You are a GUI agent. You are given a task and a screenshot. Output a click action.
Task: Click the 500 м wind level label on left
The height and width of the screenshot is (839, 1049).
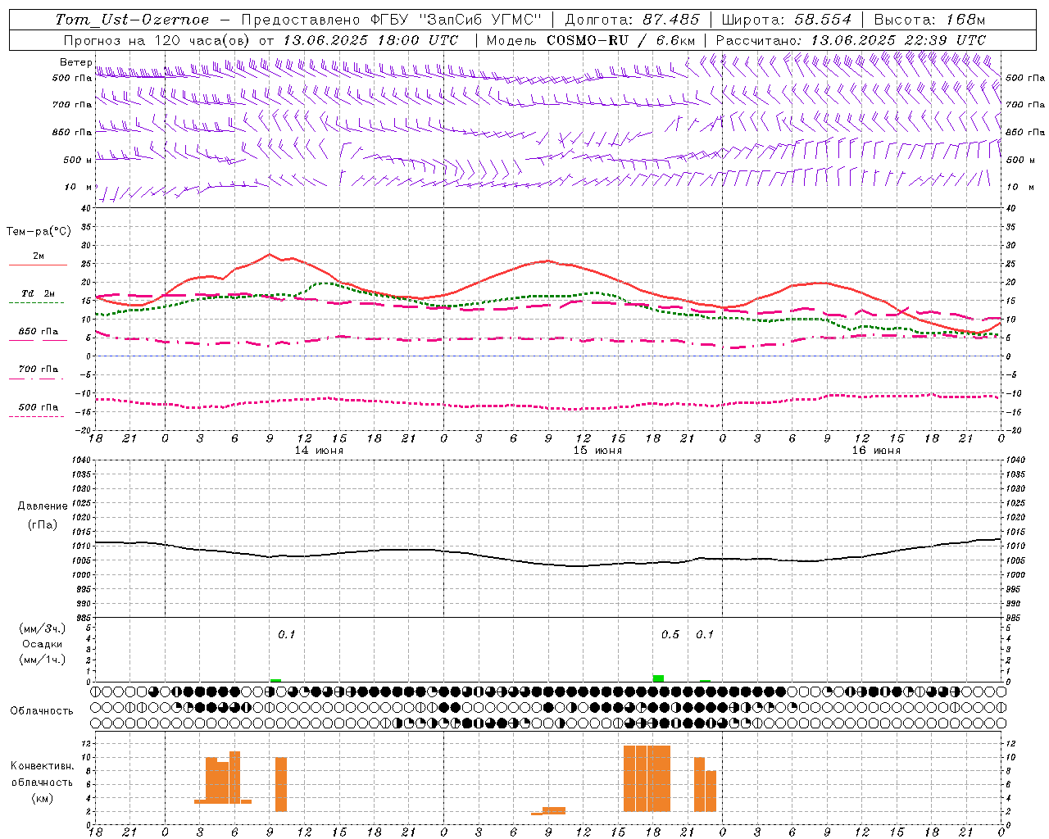coord(76,160)
